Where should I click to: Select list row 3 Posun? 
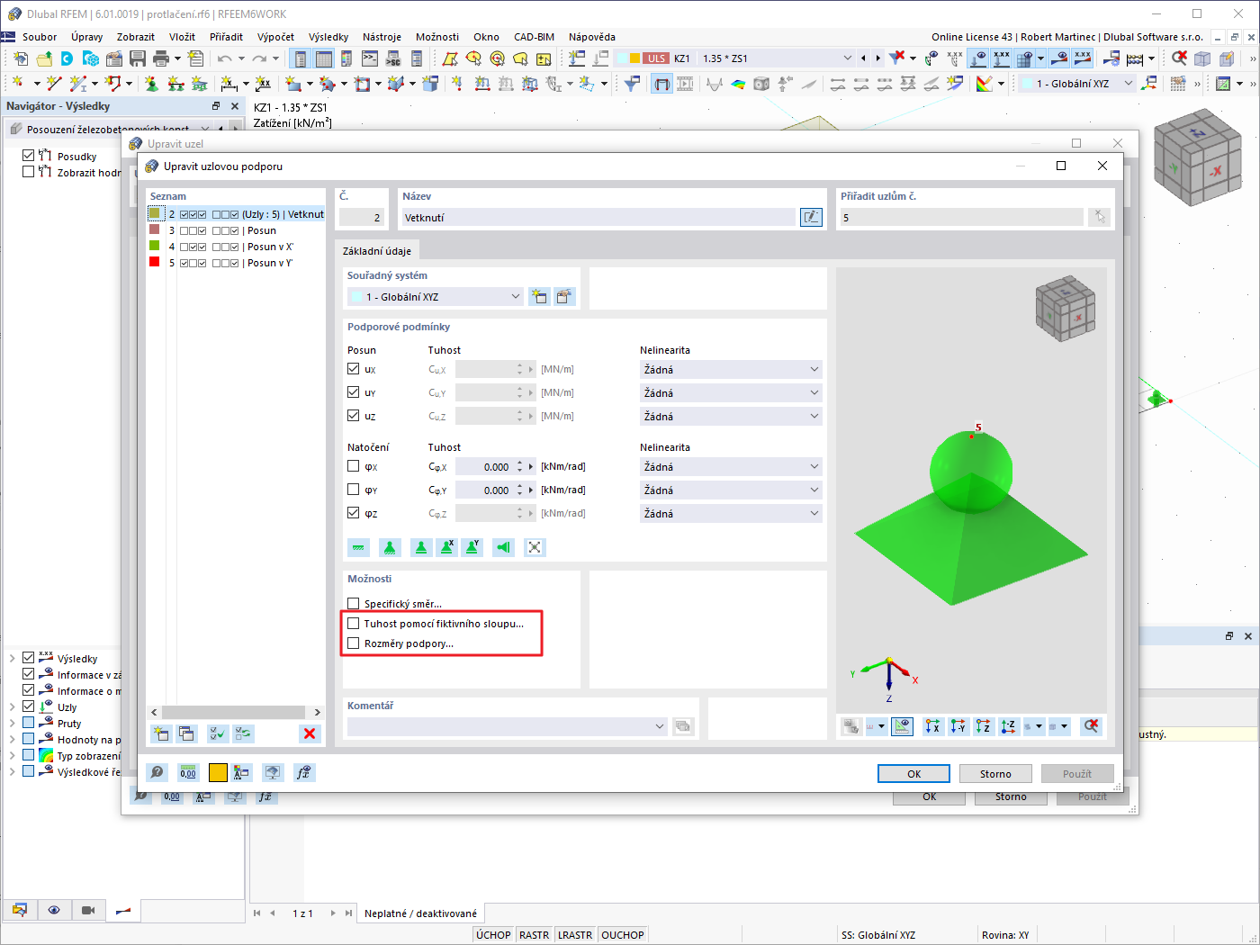[236, 230]
